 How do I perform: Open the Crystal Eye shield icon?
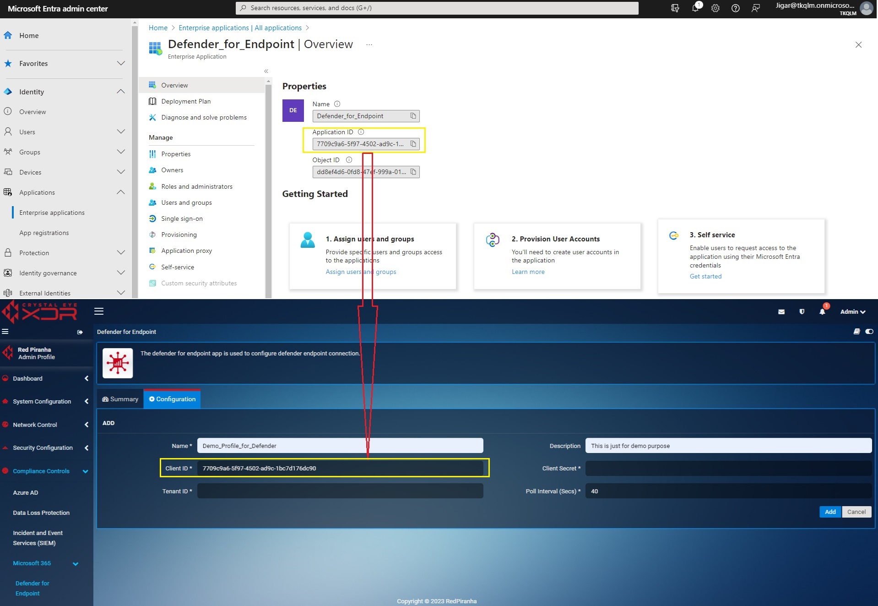point(802,311)
